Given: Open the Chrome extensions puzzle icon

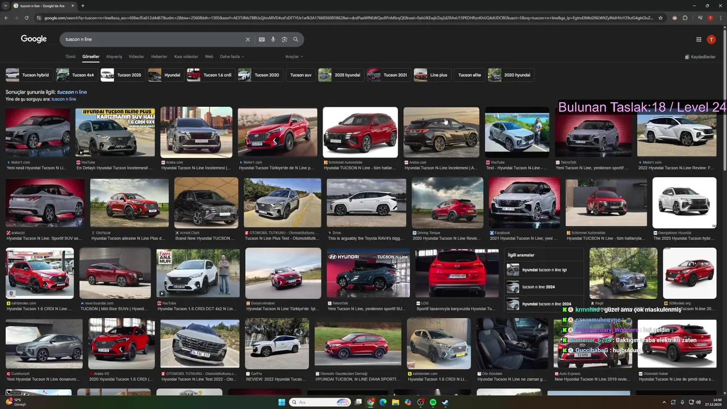Looking at the screenshot, I should coord(685,18).
